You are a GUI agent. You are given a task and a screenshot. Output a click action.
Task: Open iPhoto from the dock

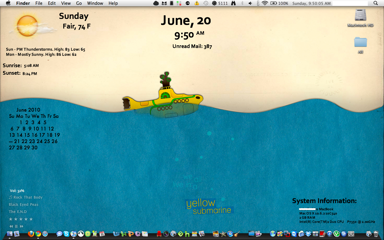[x=216, y=234]
